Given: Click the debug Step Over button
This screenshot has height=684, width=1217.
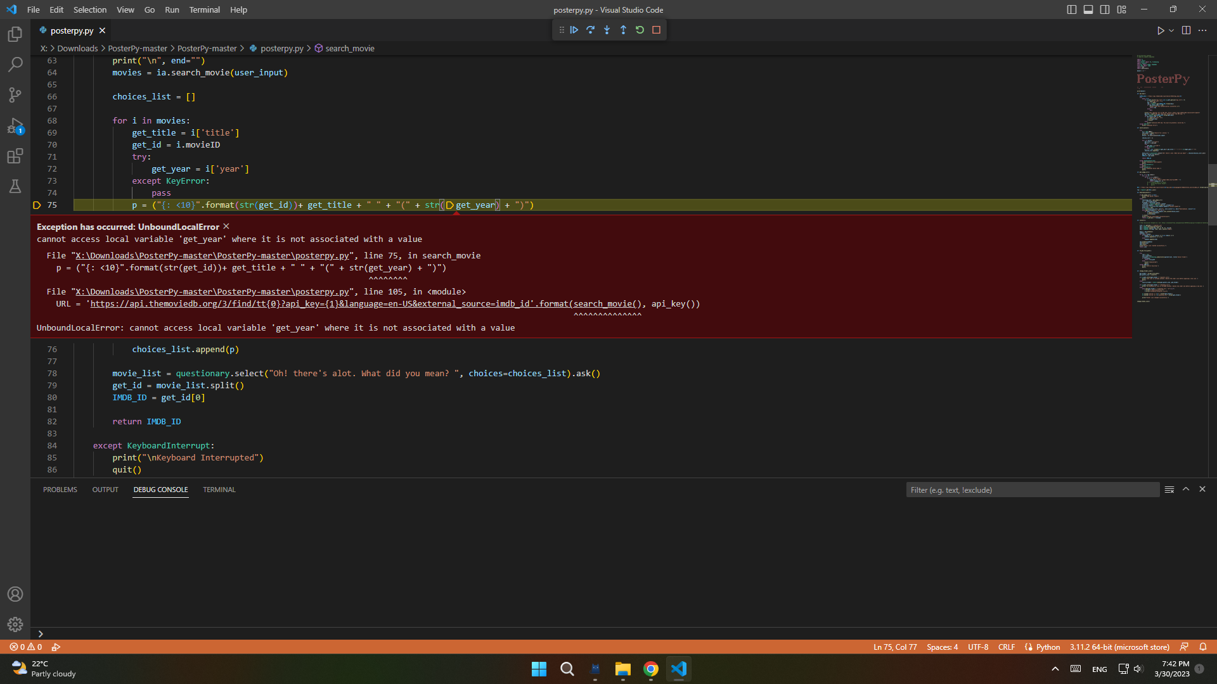Looking at the screenshot, I should 590,30.
